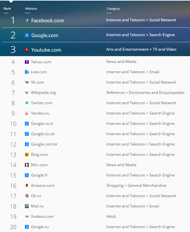Viewport: 190px width, 232px height.
Task: Click the Live.com Outlook icon
Action: [x=27, y=72]
